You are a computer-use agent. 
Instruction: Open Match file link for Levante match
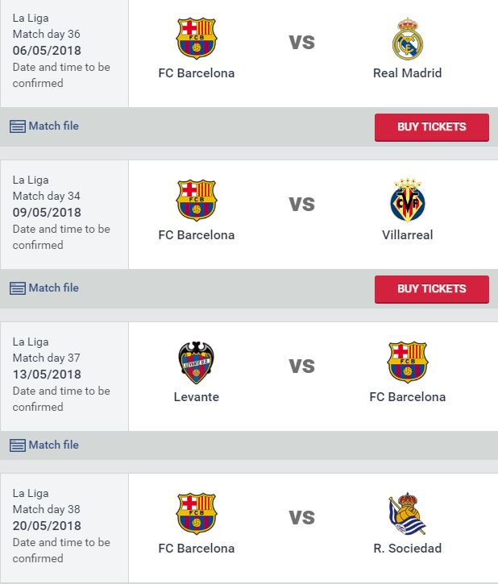click(53, 445)
